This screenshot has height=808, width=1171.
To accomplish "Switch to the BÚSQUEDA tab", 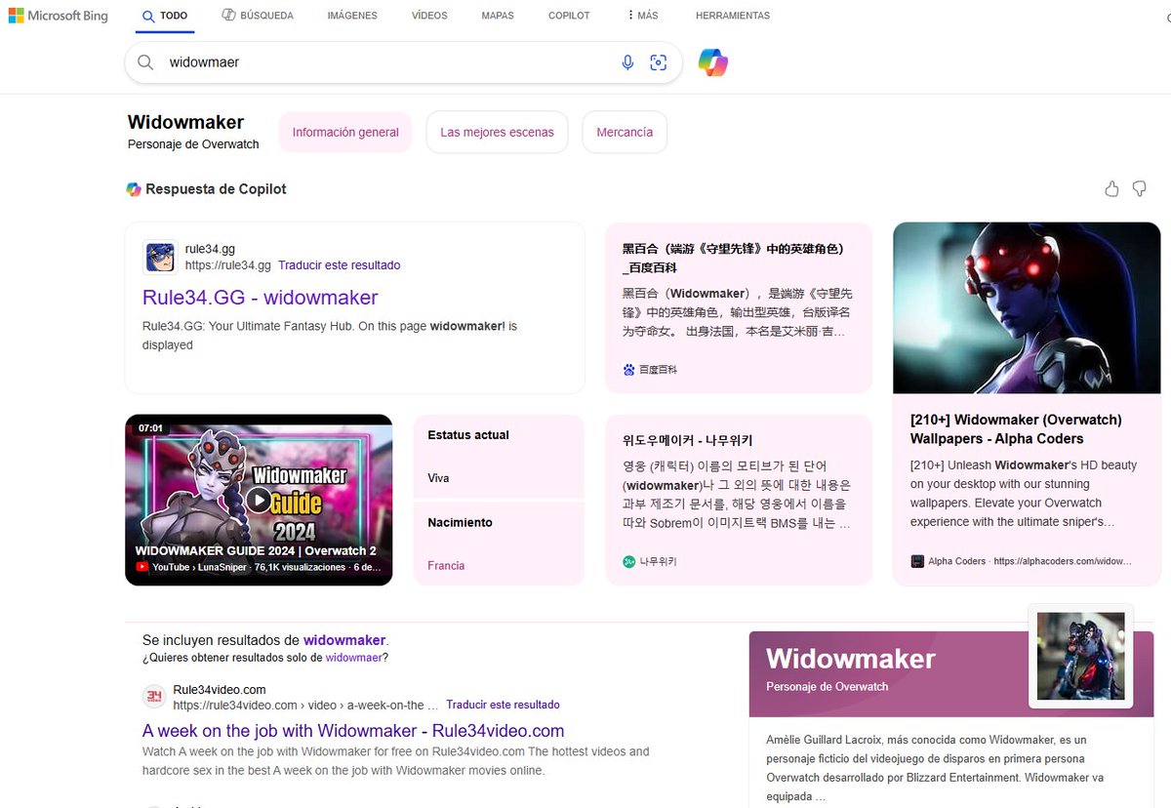I will [258, 16].
